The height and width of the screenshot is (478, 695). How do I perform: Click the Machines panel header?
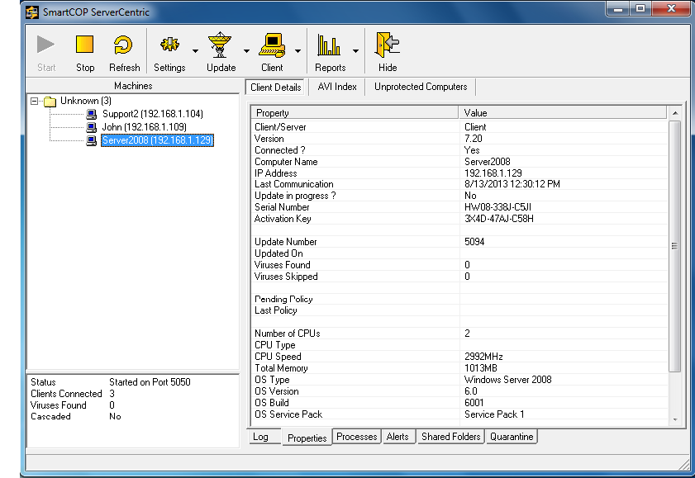133,86
